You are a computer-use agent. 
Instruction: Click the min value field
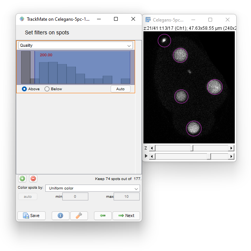point(75,197)
